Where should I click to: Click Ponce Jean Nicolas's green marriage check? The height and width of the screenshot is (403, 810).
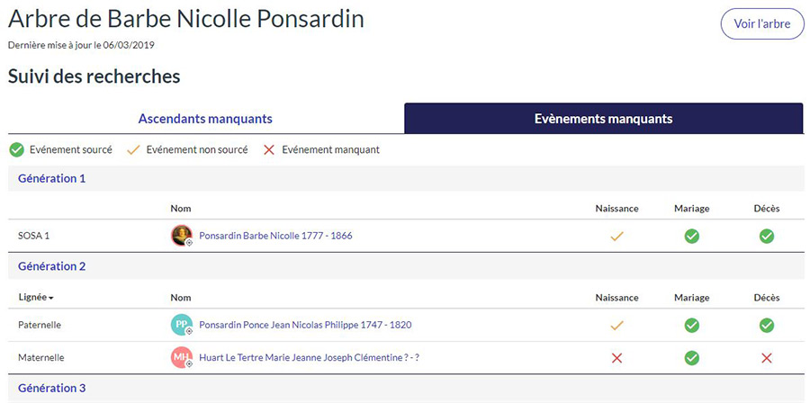tap(691, 325)
